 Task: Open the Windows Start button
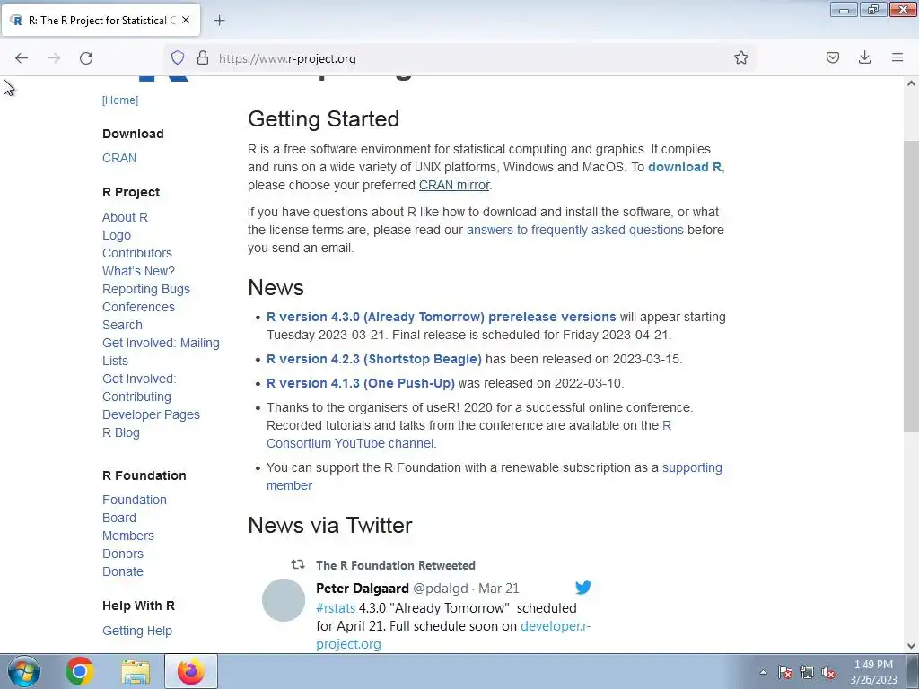[24, 671]
